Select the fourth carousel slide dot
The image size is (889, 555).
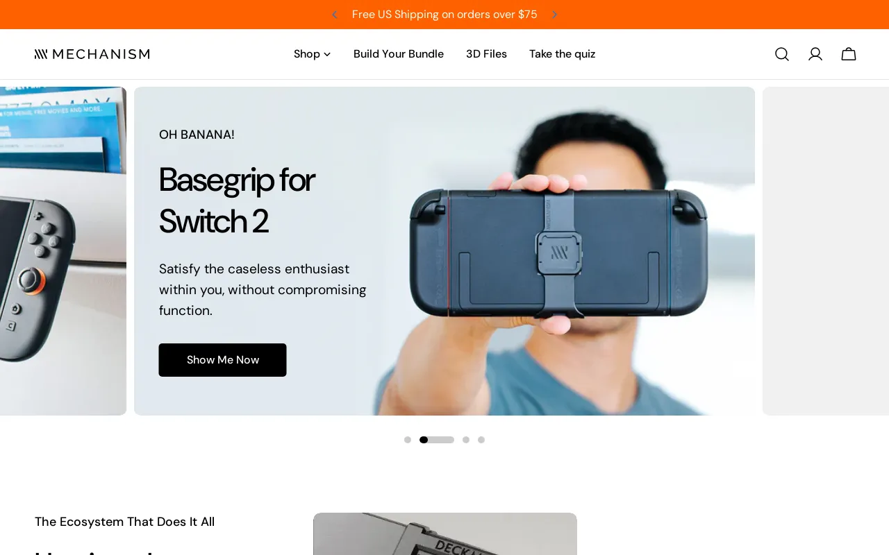pyautogui.click(x=481, y=440)
